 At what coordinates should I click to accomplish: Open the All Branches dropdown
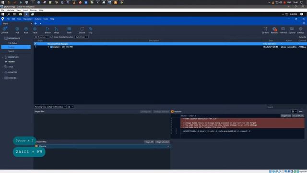click(41, 37)
